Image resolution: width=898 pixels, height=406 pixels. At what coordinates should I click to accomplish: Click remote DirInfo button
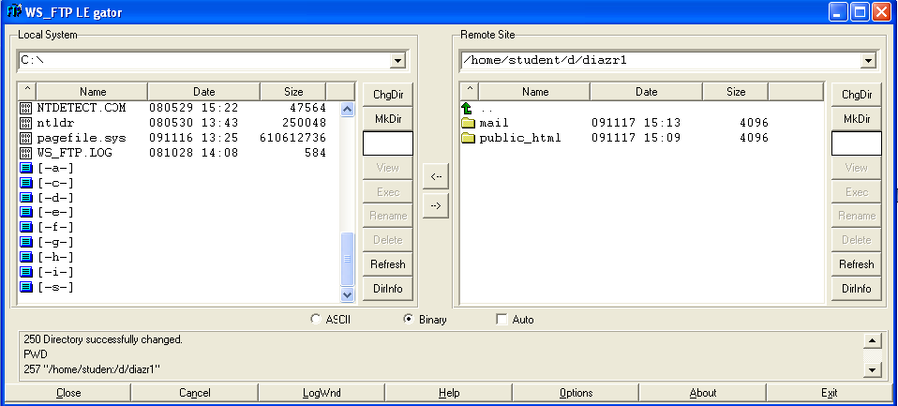pyautogui.click(x=857, y=288)
